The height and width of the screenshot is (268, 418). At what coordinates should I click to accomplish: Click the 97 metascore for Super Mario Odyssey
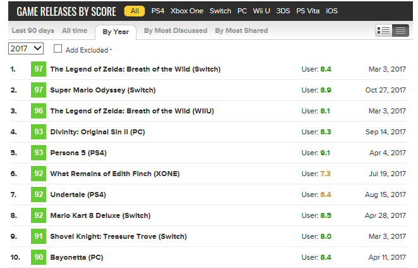pyautogui.click(x=39, y=90)
